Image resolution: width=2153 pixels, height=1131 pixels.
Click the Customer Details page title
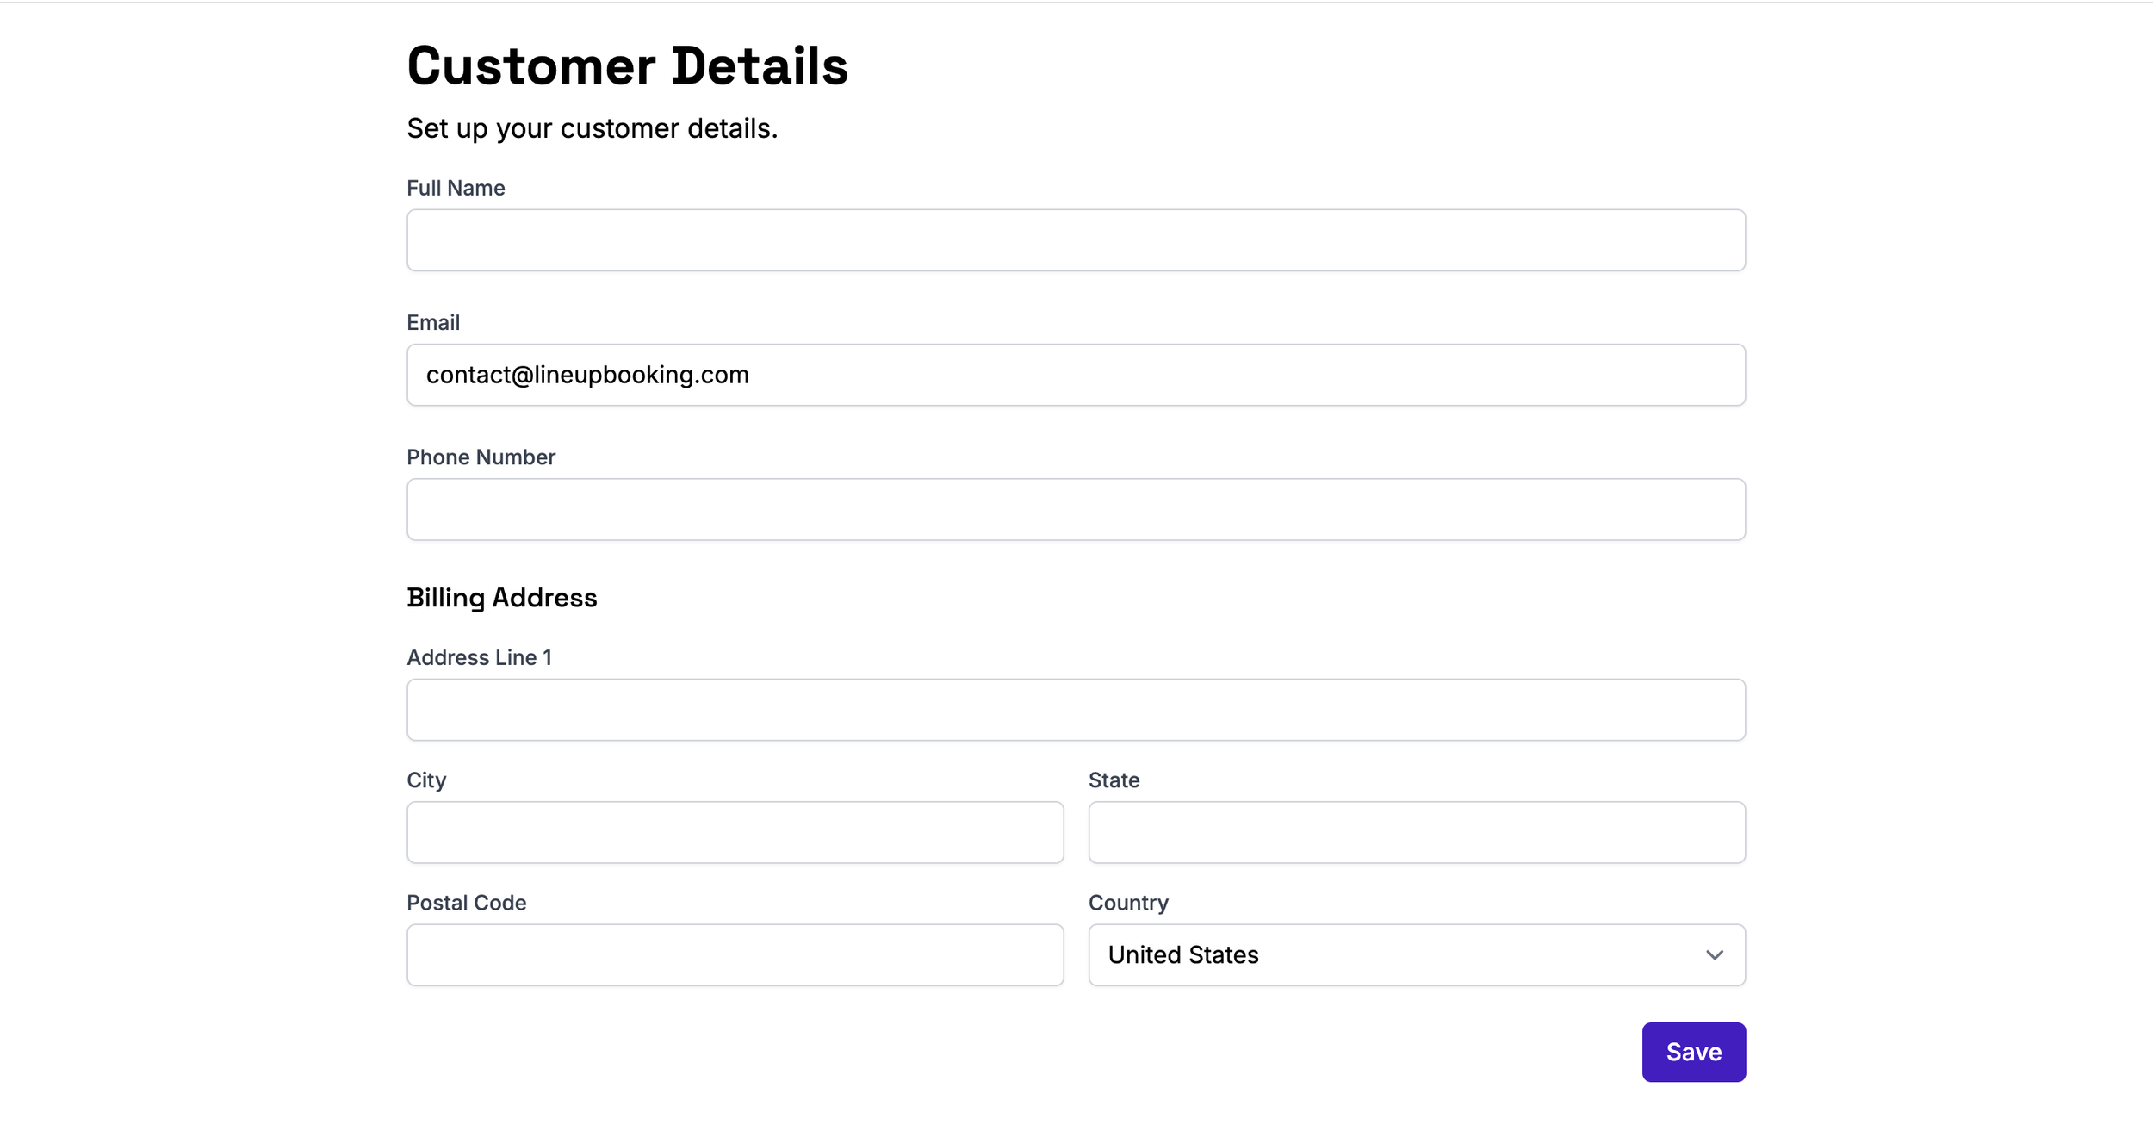tap(627, 66)
